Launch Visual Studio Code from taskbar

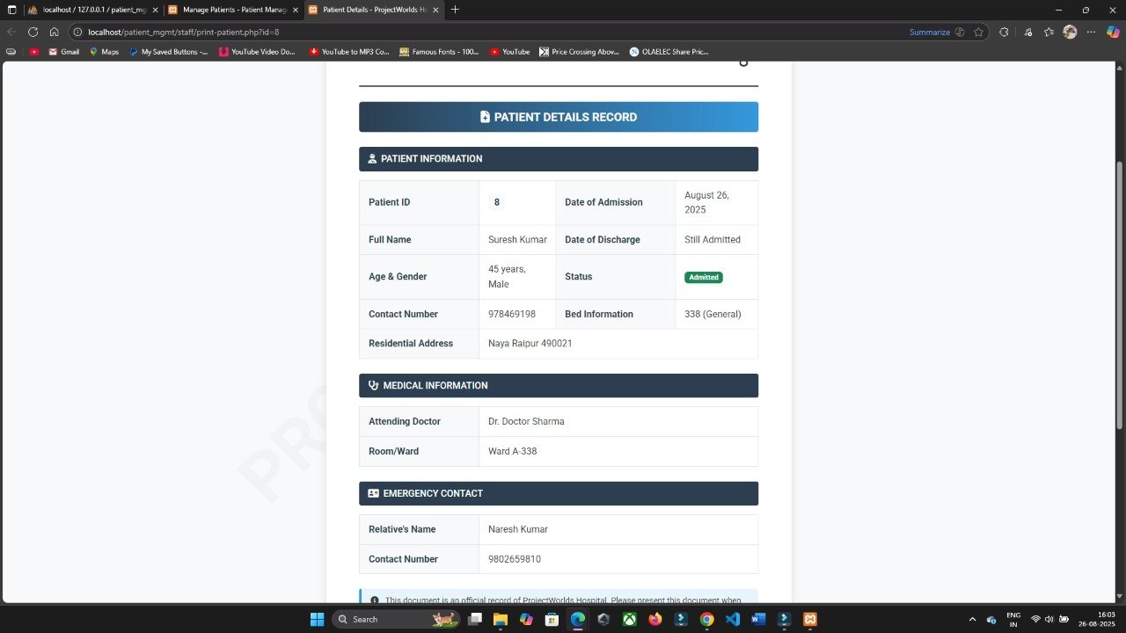tap(733, 619)
